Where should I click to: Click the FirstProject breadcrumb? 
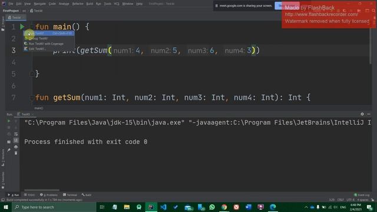[11, 11]
